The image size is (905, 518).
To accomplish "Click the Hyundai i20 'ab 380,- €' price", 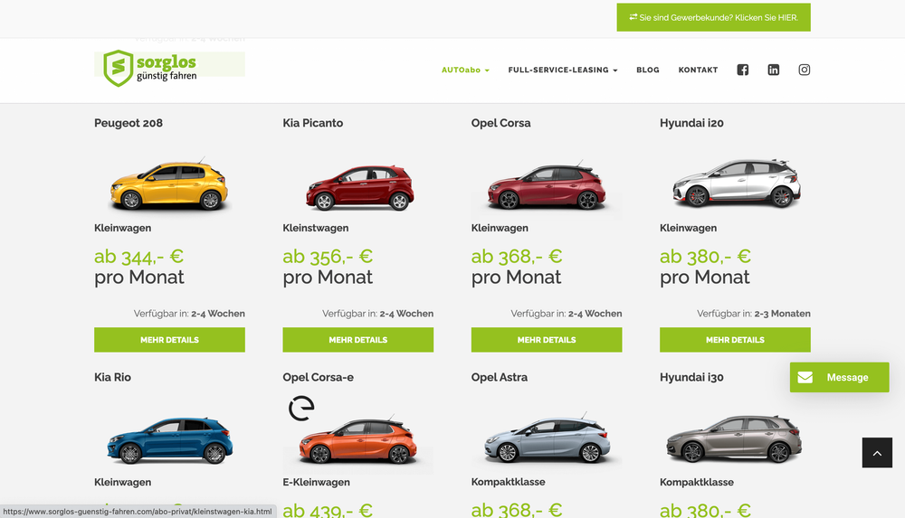I will [705, 256].
